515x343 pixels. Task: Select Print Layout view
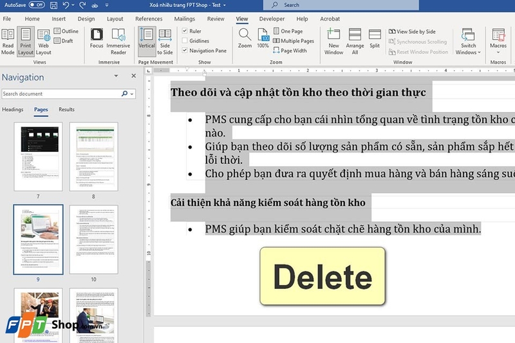pos(26,42)
